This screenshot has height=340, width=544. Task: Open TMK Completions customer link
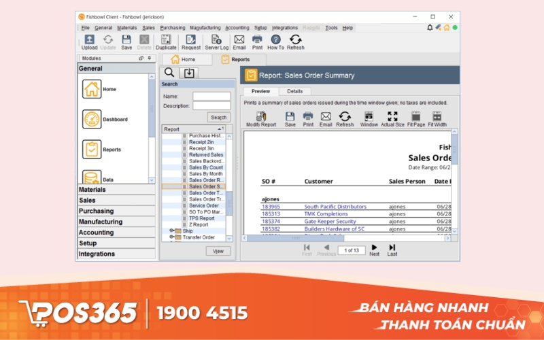click(x=326, y=214)
